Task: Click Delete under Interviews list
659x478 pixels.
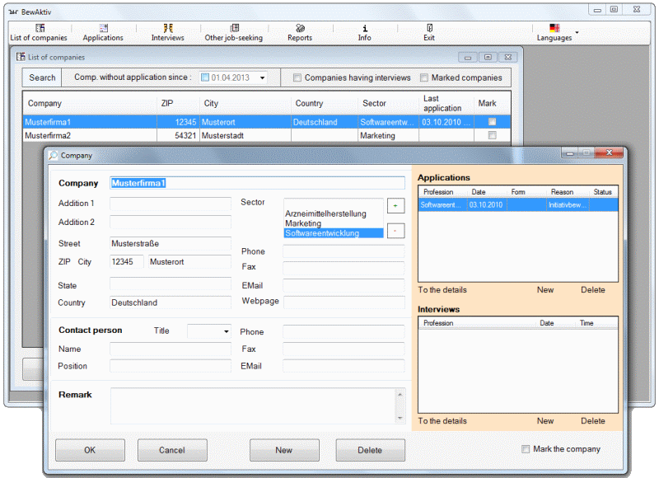Action: tap(593, 421)
